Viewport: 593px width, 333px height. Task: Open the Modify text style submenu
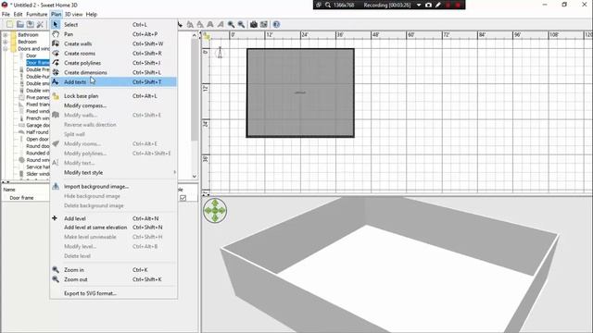click(x=113, y=173)
